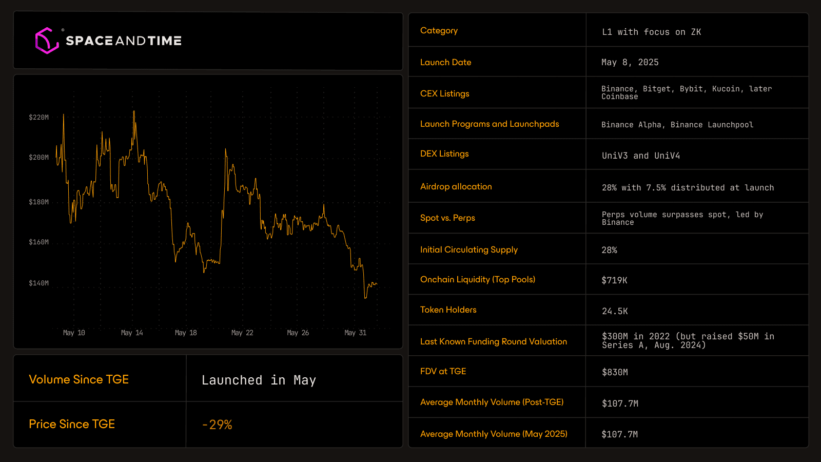Click the Volume Since TGE label
This screenshot has height=462, width=821.
pyautogui.click(x=79, y=379)
